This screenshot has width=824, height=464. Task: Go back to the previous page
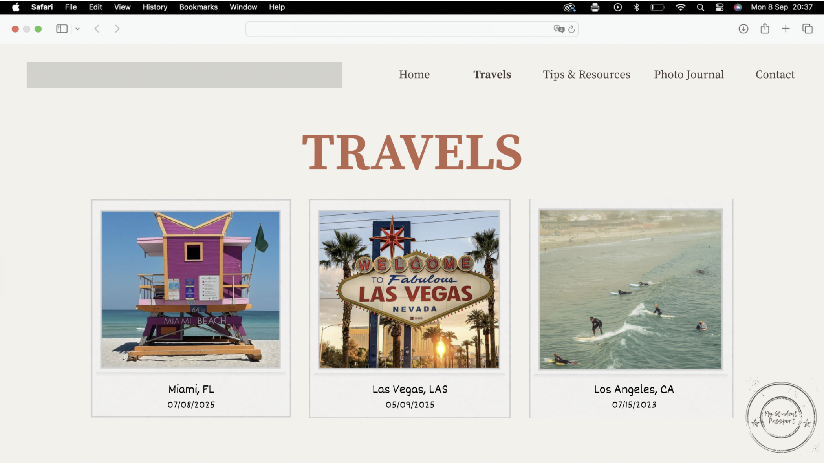(97, 29)
